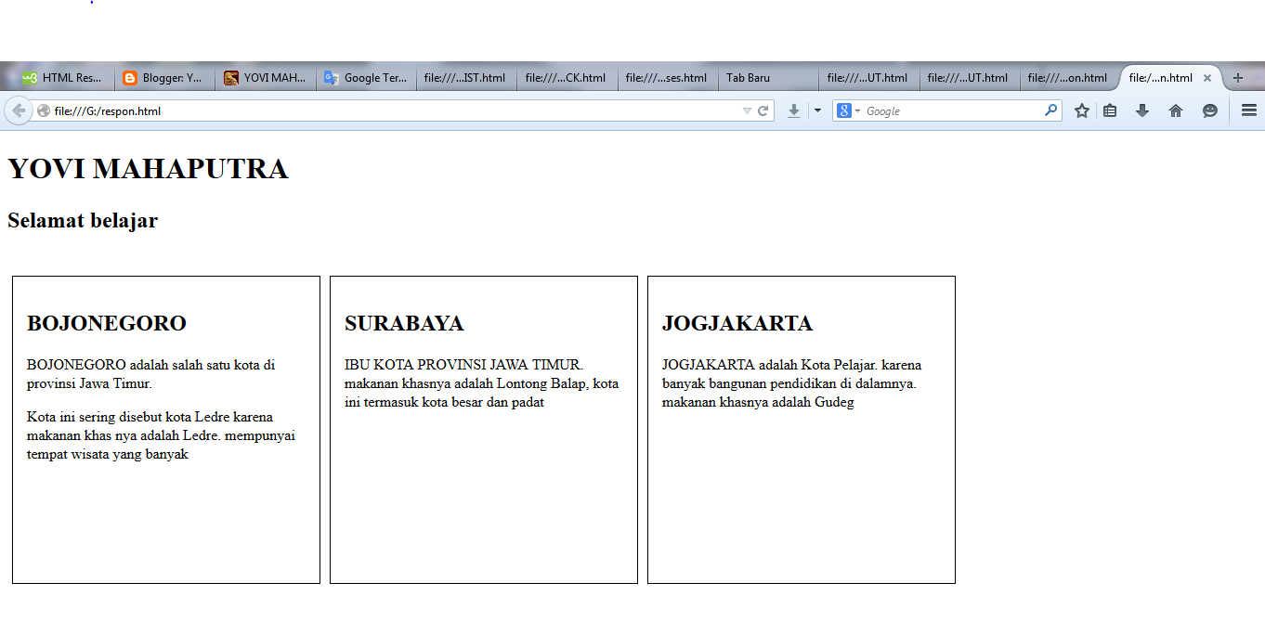Viewport: 1265px width, 635px height.
Task: Click the smiley chat icon
Action: (x=1210, y=111)
